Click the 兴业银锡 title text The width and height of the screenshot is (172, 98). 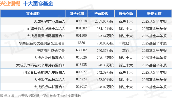click(10, 3)
